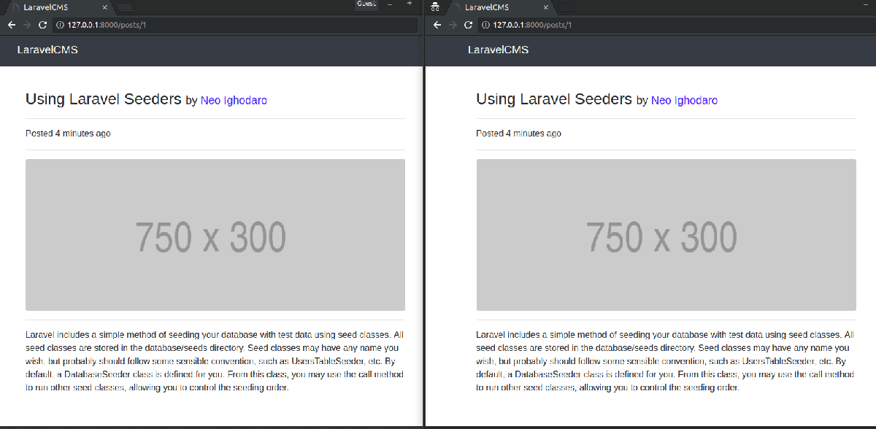This screenshot has width=876, height=429.
Task: Open a new tab in right incognito window
Action: pos(566,7)
